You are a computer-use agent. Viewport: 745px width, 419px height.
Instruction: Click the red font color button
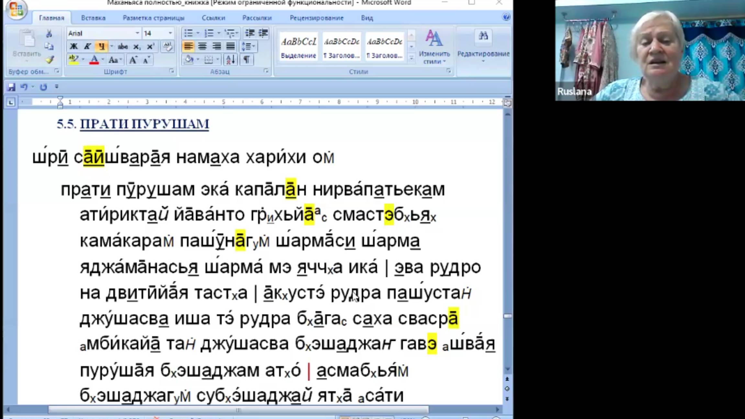[x=94, y=60]
